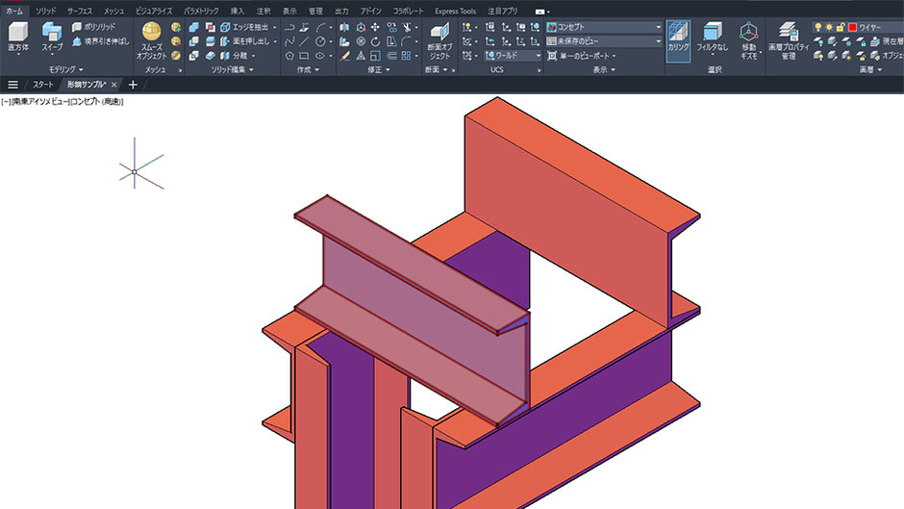
Task: Click the 南東アイソメビュー viewport view label
Action: click(x=40, y=102)
